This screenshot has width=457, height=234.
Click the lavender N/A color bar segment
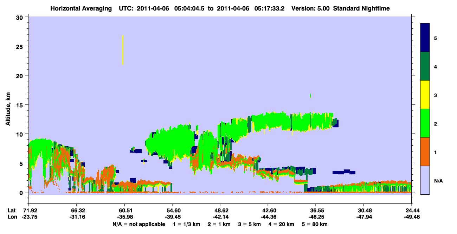click(x=425, y=180)
